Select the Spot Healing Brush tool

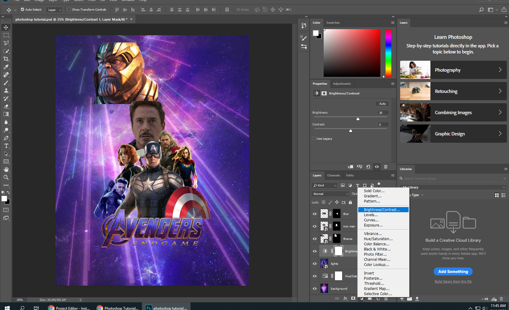click(x=6, y=75)
